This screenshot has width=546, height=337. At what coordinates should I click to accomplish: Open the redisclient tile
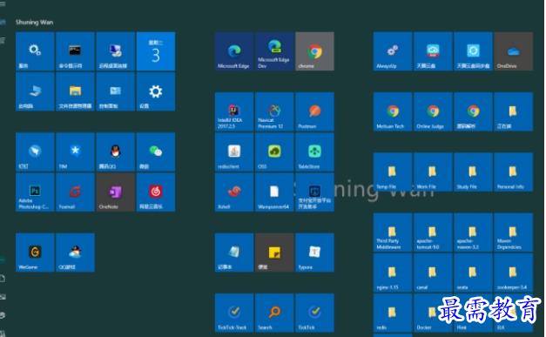coord(234,152)
